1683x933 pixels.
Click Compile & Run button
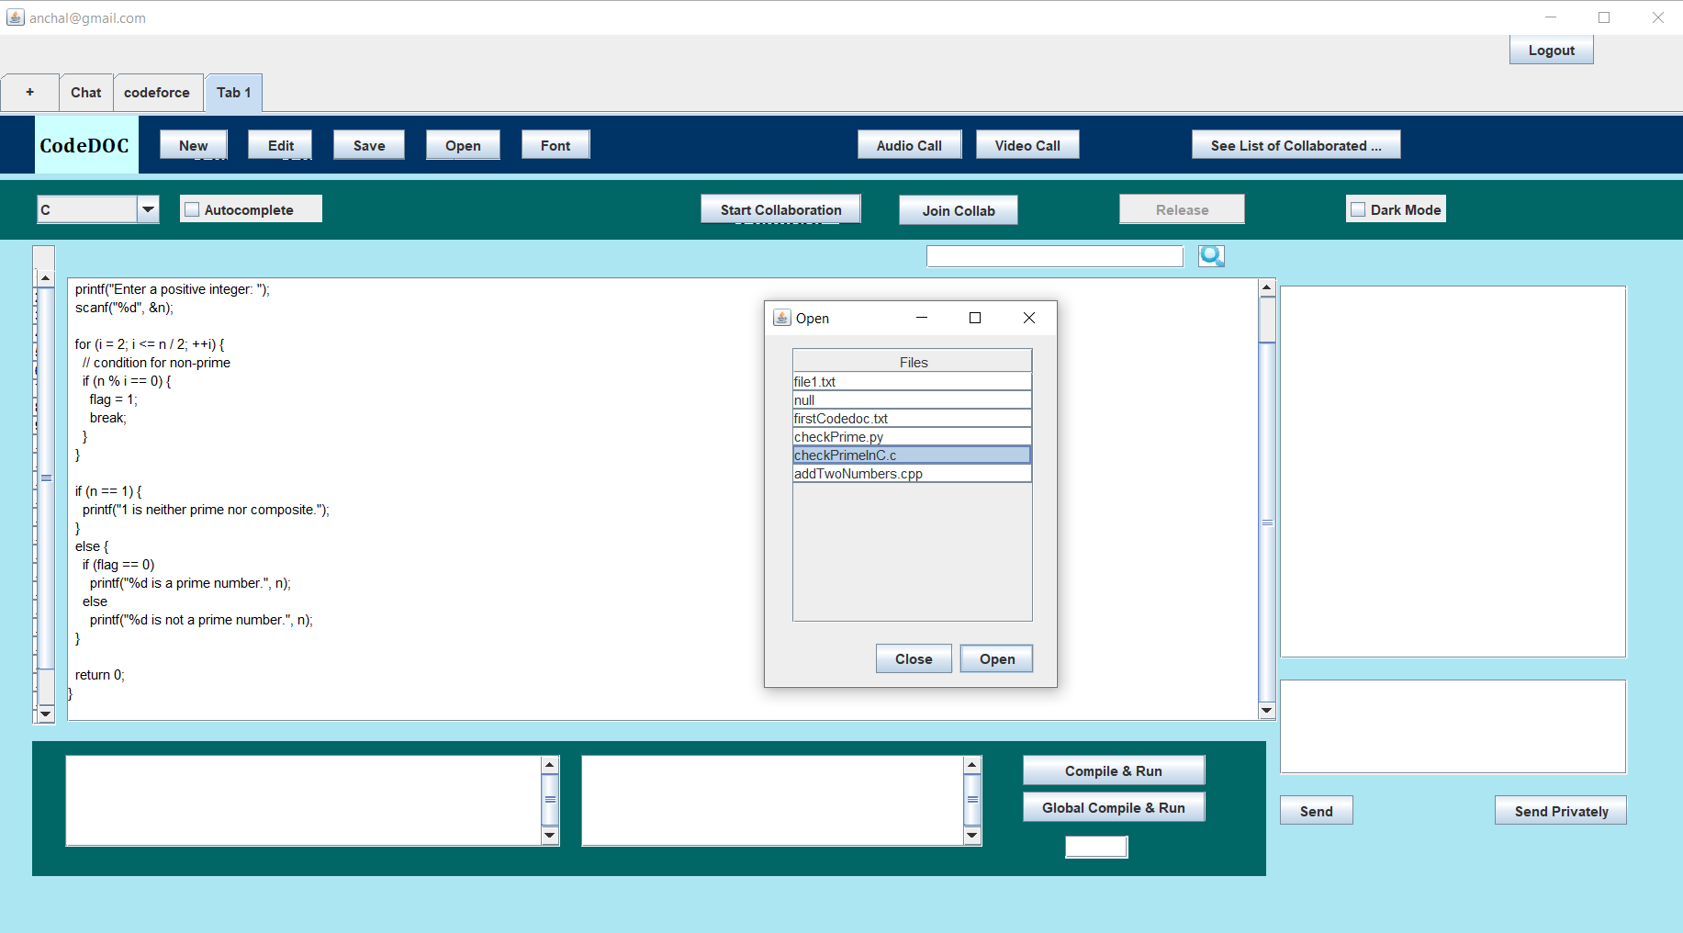[1114, 770]
